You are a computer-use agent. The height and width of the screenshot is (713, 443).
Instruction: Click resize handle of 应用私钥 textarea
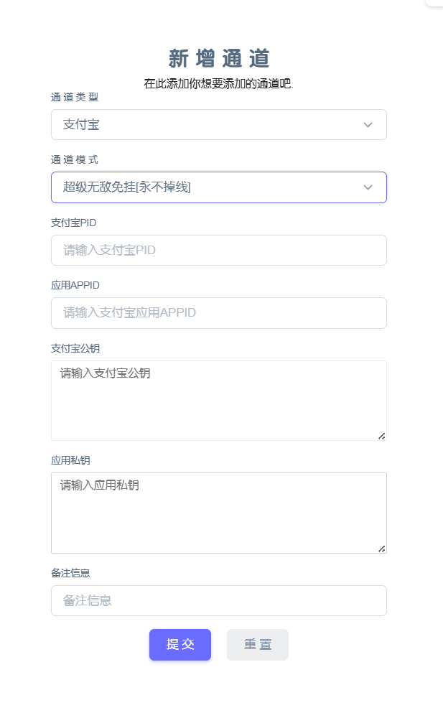(381, 548)
